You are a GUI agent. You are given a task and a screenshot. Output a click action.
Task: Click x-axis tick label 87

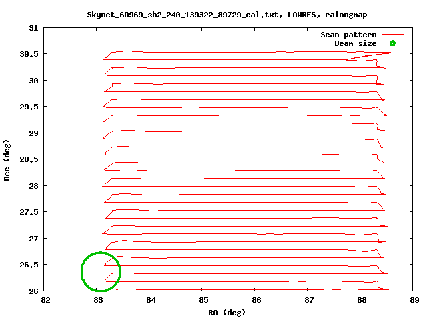coord(310,300)
